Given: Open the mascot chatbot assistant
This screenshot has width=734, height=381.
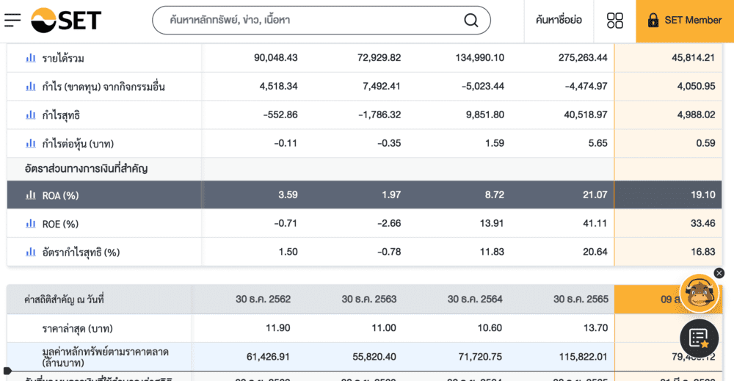Looking at the screenshot, I should (698, 294).
